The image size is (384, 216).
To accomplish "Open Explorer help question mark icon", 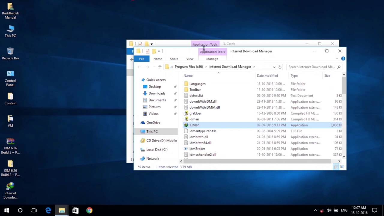I will 343,59.
